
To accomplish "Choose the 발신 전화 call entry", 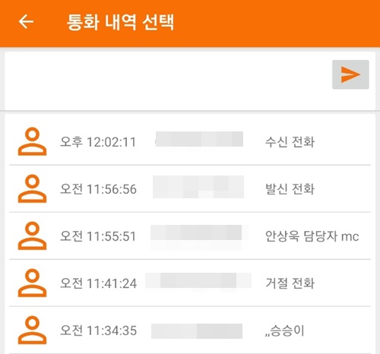I will click(190, 188).
